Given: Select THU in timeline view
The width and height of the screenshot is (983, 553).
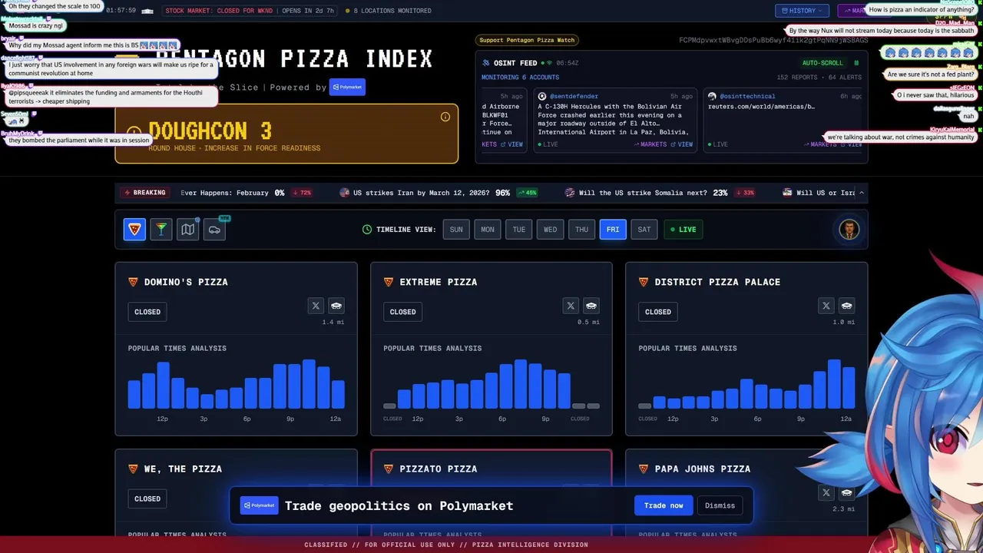Looking at the screenshot, I should pyautogui.click(x=581, y=229).
